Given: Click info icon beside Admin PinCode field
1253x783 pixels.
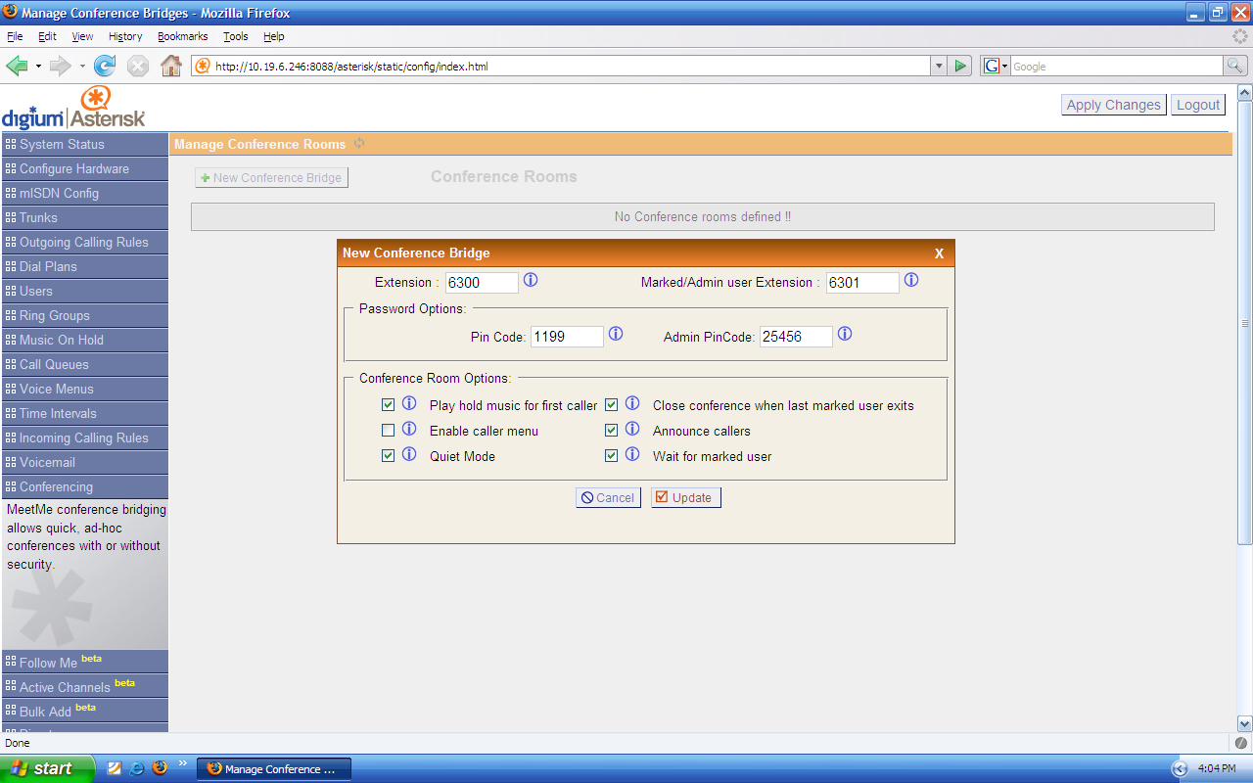Looking at the screenshot, I should 845,335.
